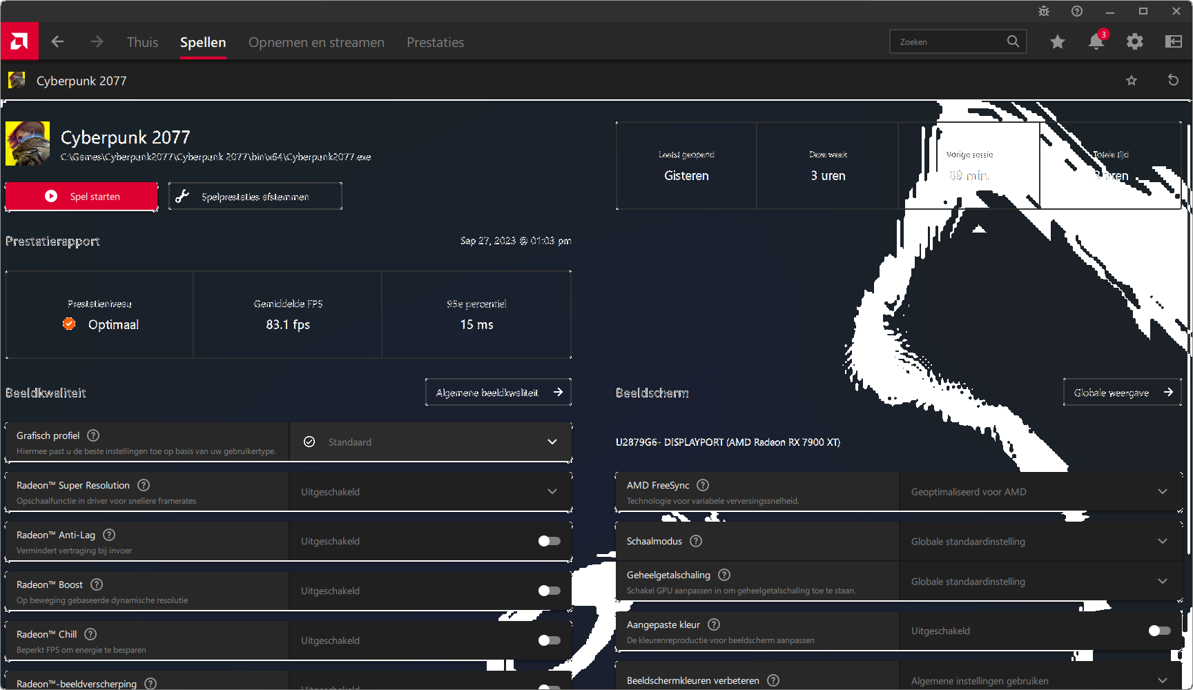This screenshot has height=690, width=1193.
Task: Click the large Cyberpunk 2077 game thumbnail
Action: [28, 144]
